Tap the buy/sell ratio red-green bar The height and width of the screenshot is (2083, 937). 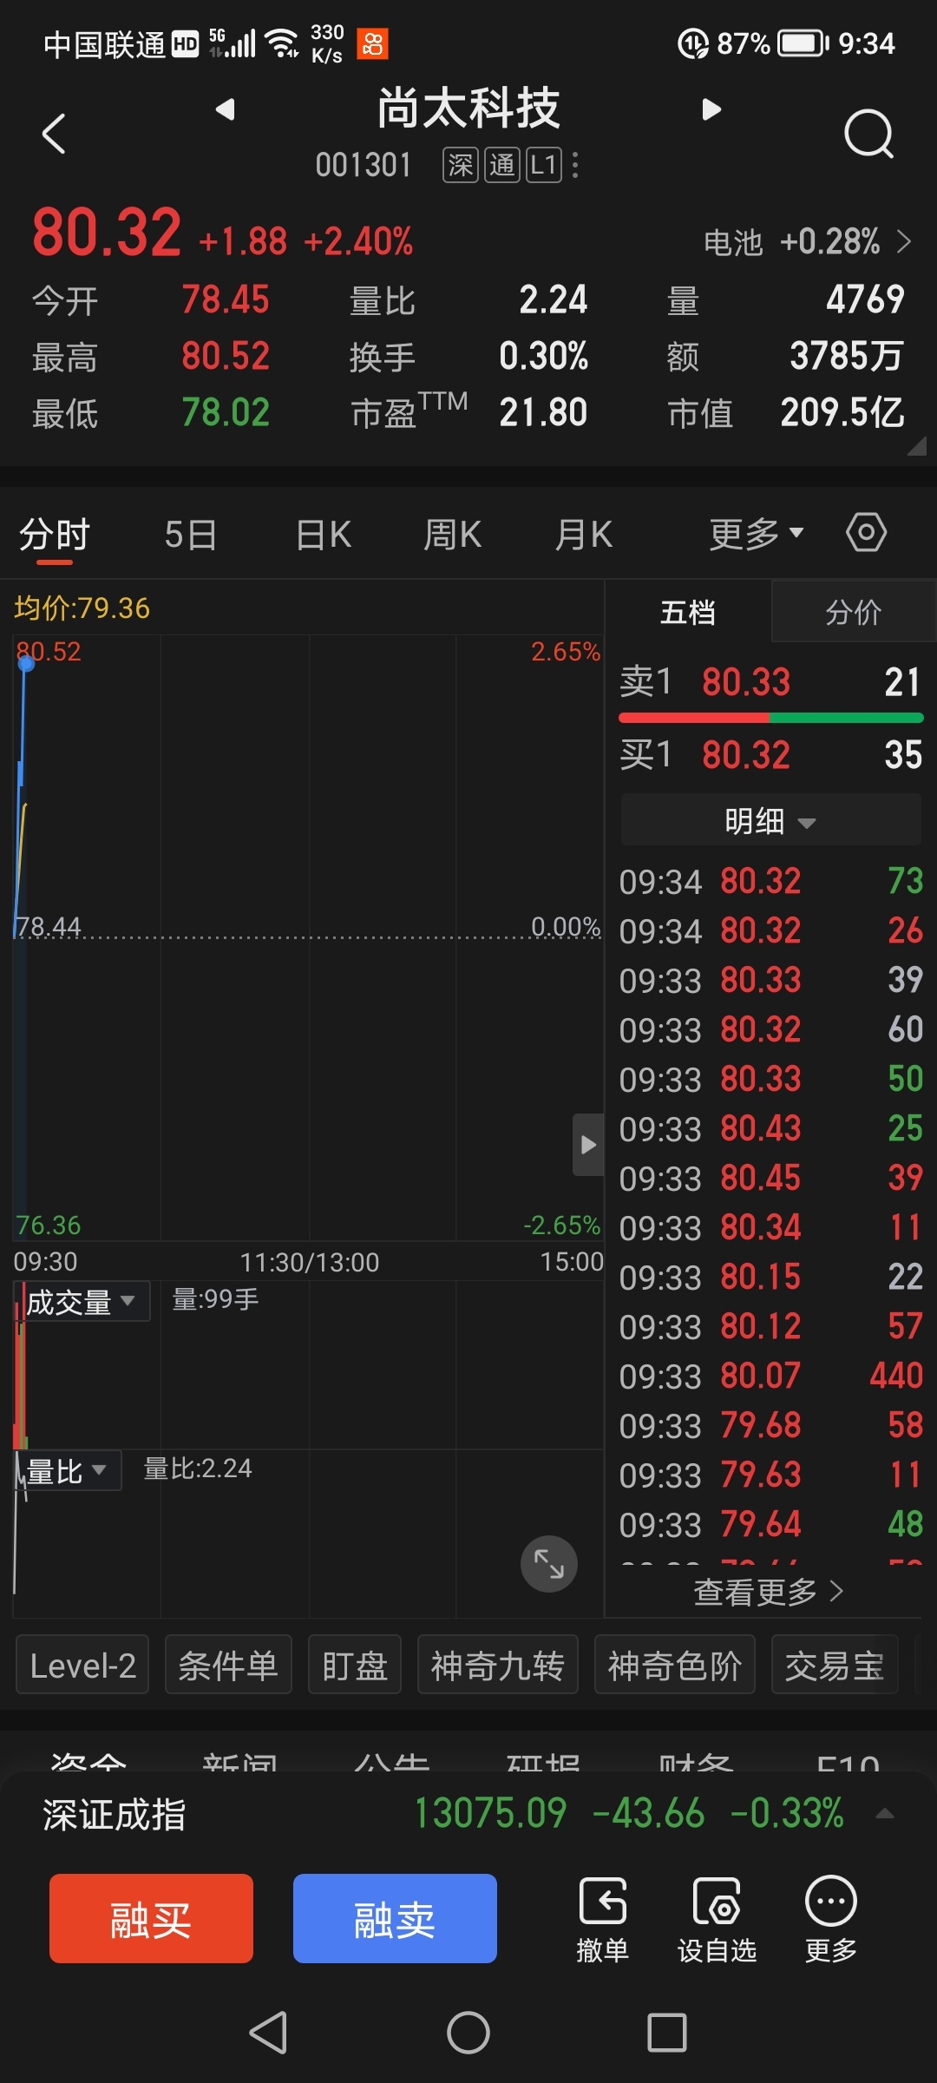tap(770, 718)
